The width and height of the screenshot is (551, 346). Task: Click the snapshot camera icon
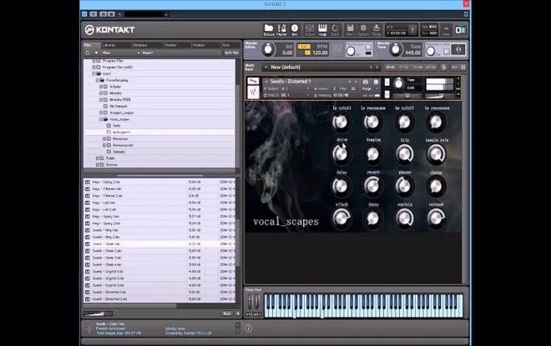click(365, 82)
